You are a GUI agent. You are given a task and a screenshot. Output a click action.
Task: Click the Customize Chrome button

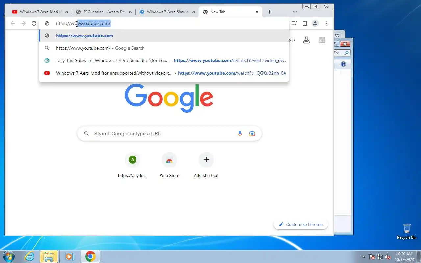(x=301, y=224)
